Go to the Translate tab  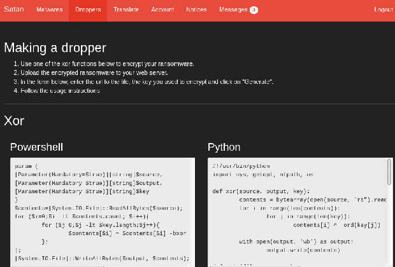click(x=126, y=10)
